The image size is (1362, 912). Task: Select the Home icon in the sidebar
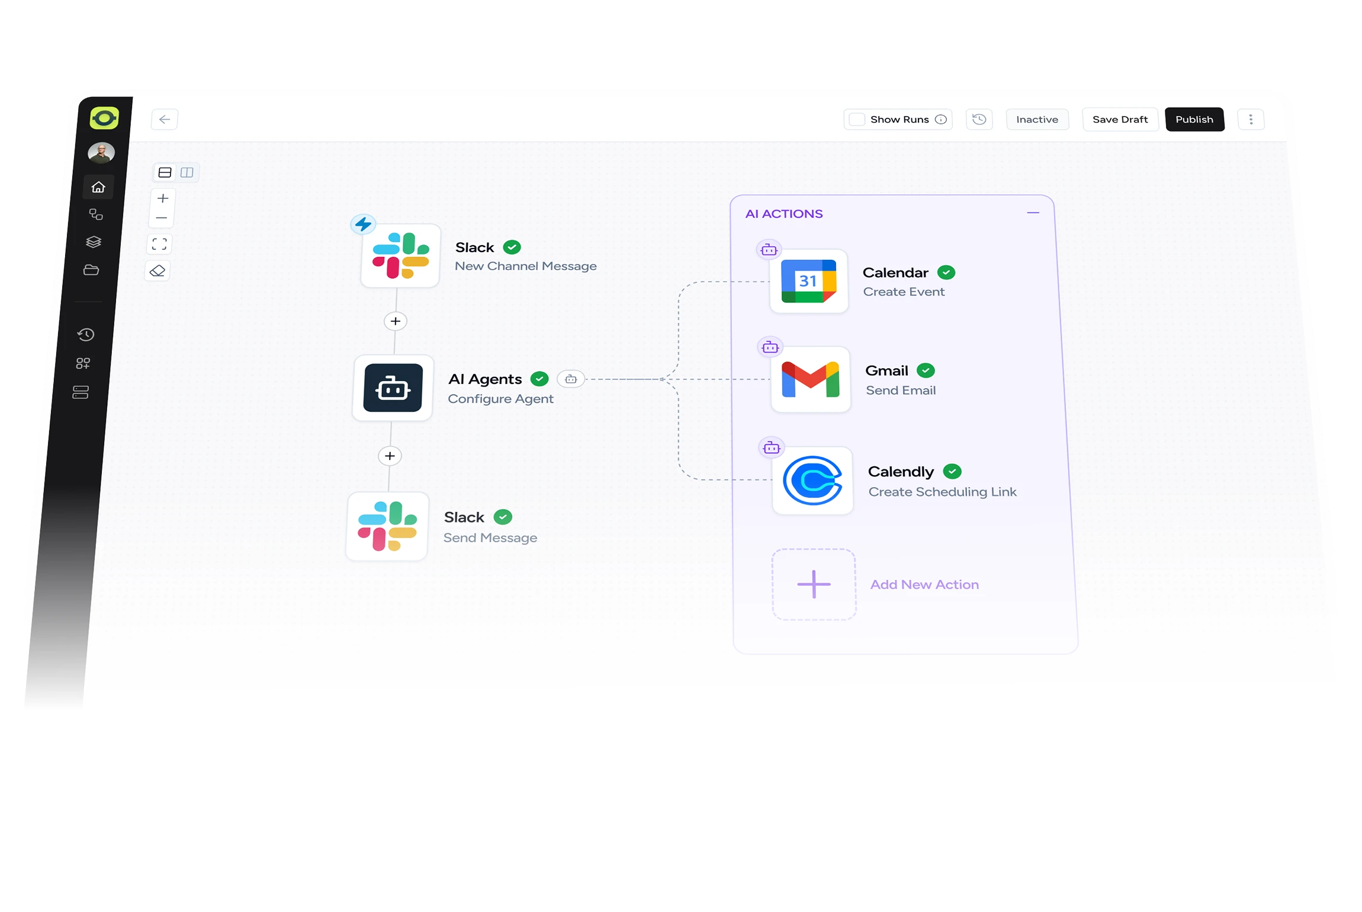(98, 187)
